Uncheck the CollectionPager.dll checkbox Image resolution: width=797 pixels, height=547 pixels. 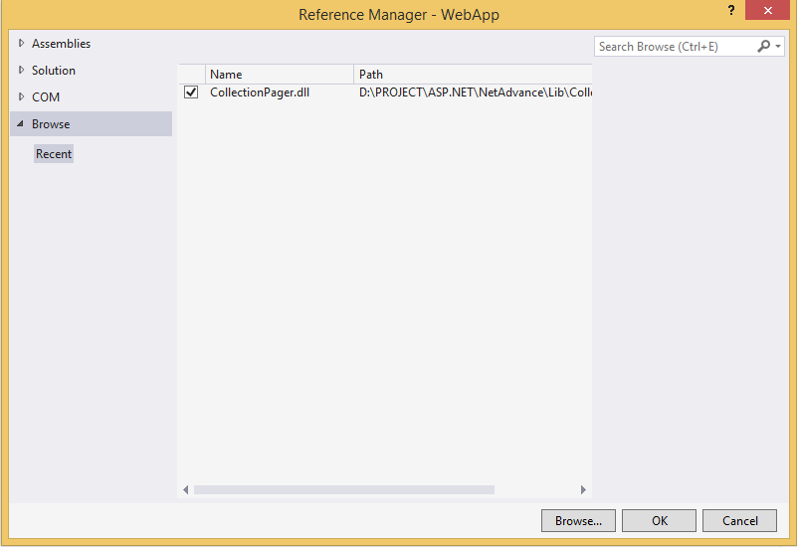[x=191, y=91]
